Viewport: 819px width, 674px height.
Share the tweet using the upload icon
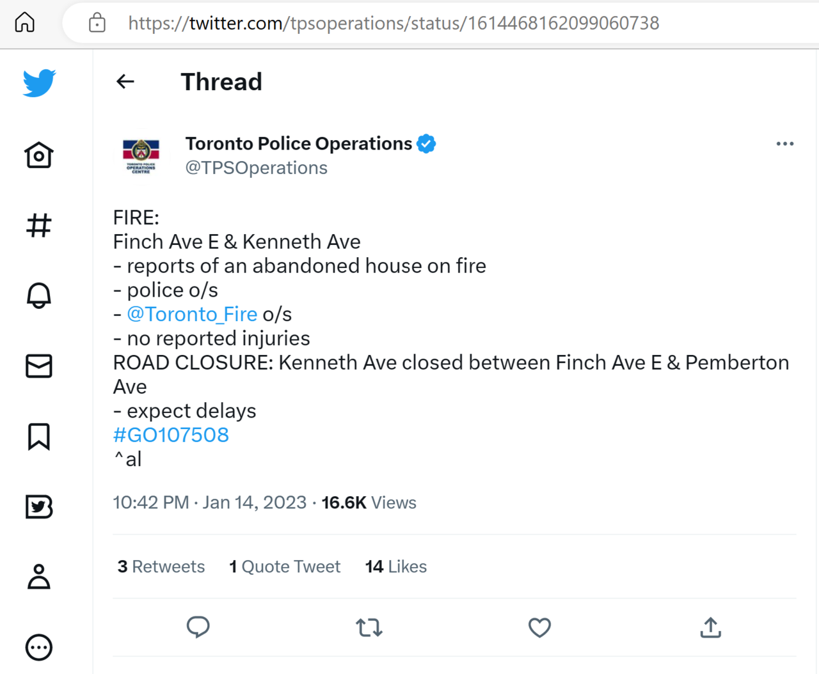tap(710, 627)
